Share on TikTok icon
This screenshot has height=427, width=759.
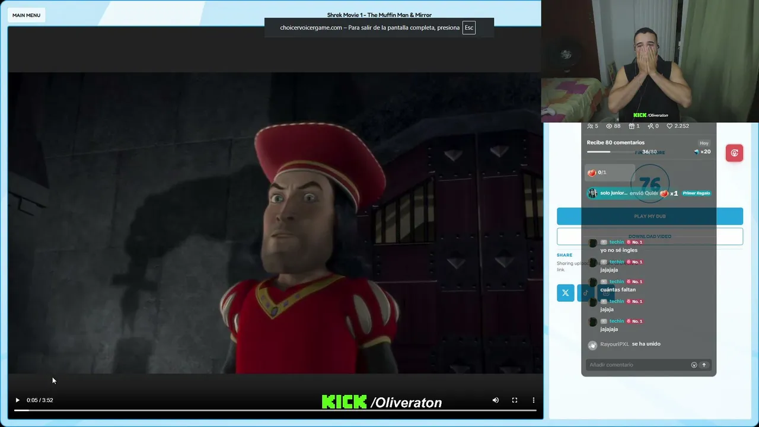point(586,292)
